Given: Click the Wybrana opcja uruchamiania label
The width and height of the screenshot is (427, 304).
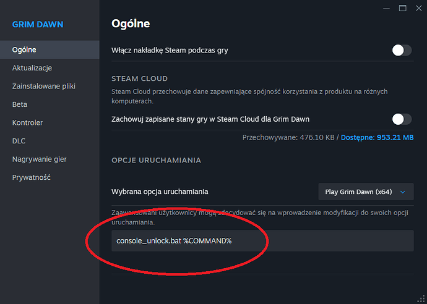Looking at the screenshot, I should pos(160,192).
